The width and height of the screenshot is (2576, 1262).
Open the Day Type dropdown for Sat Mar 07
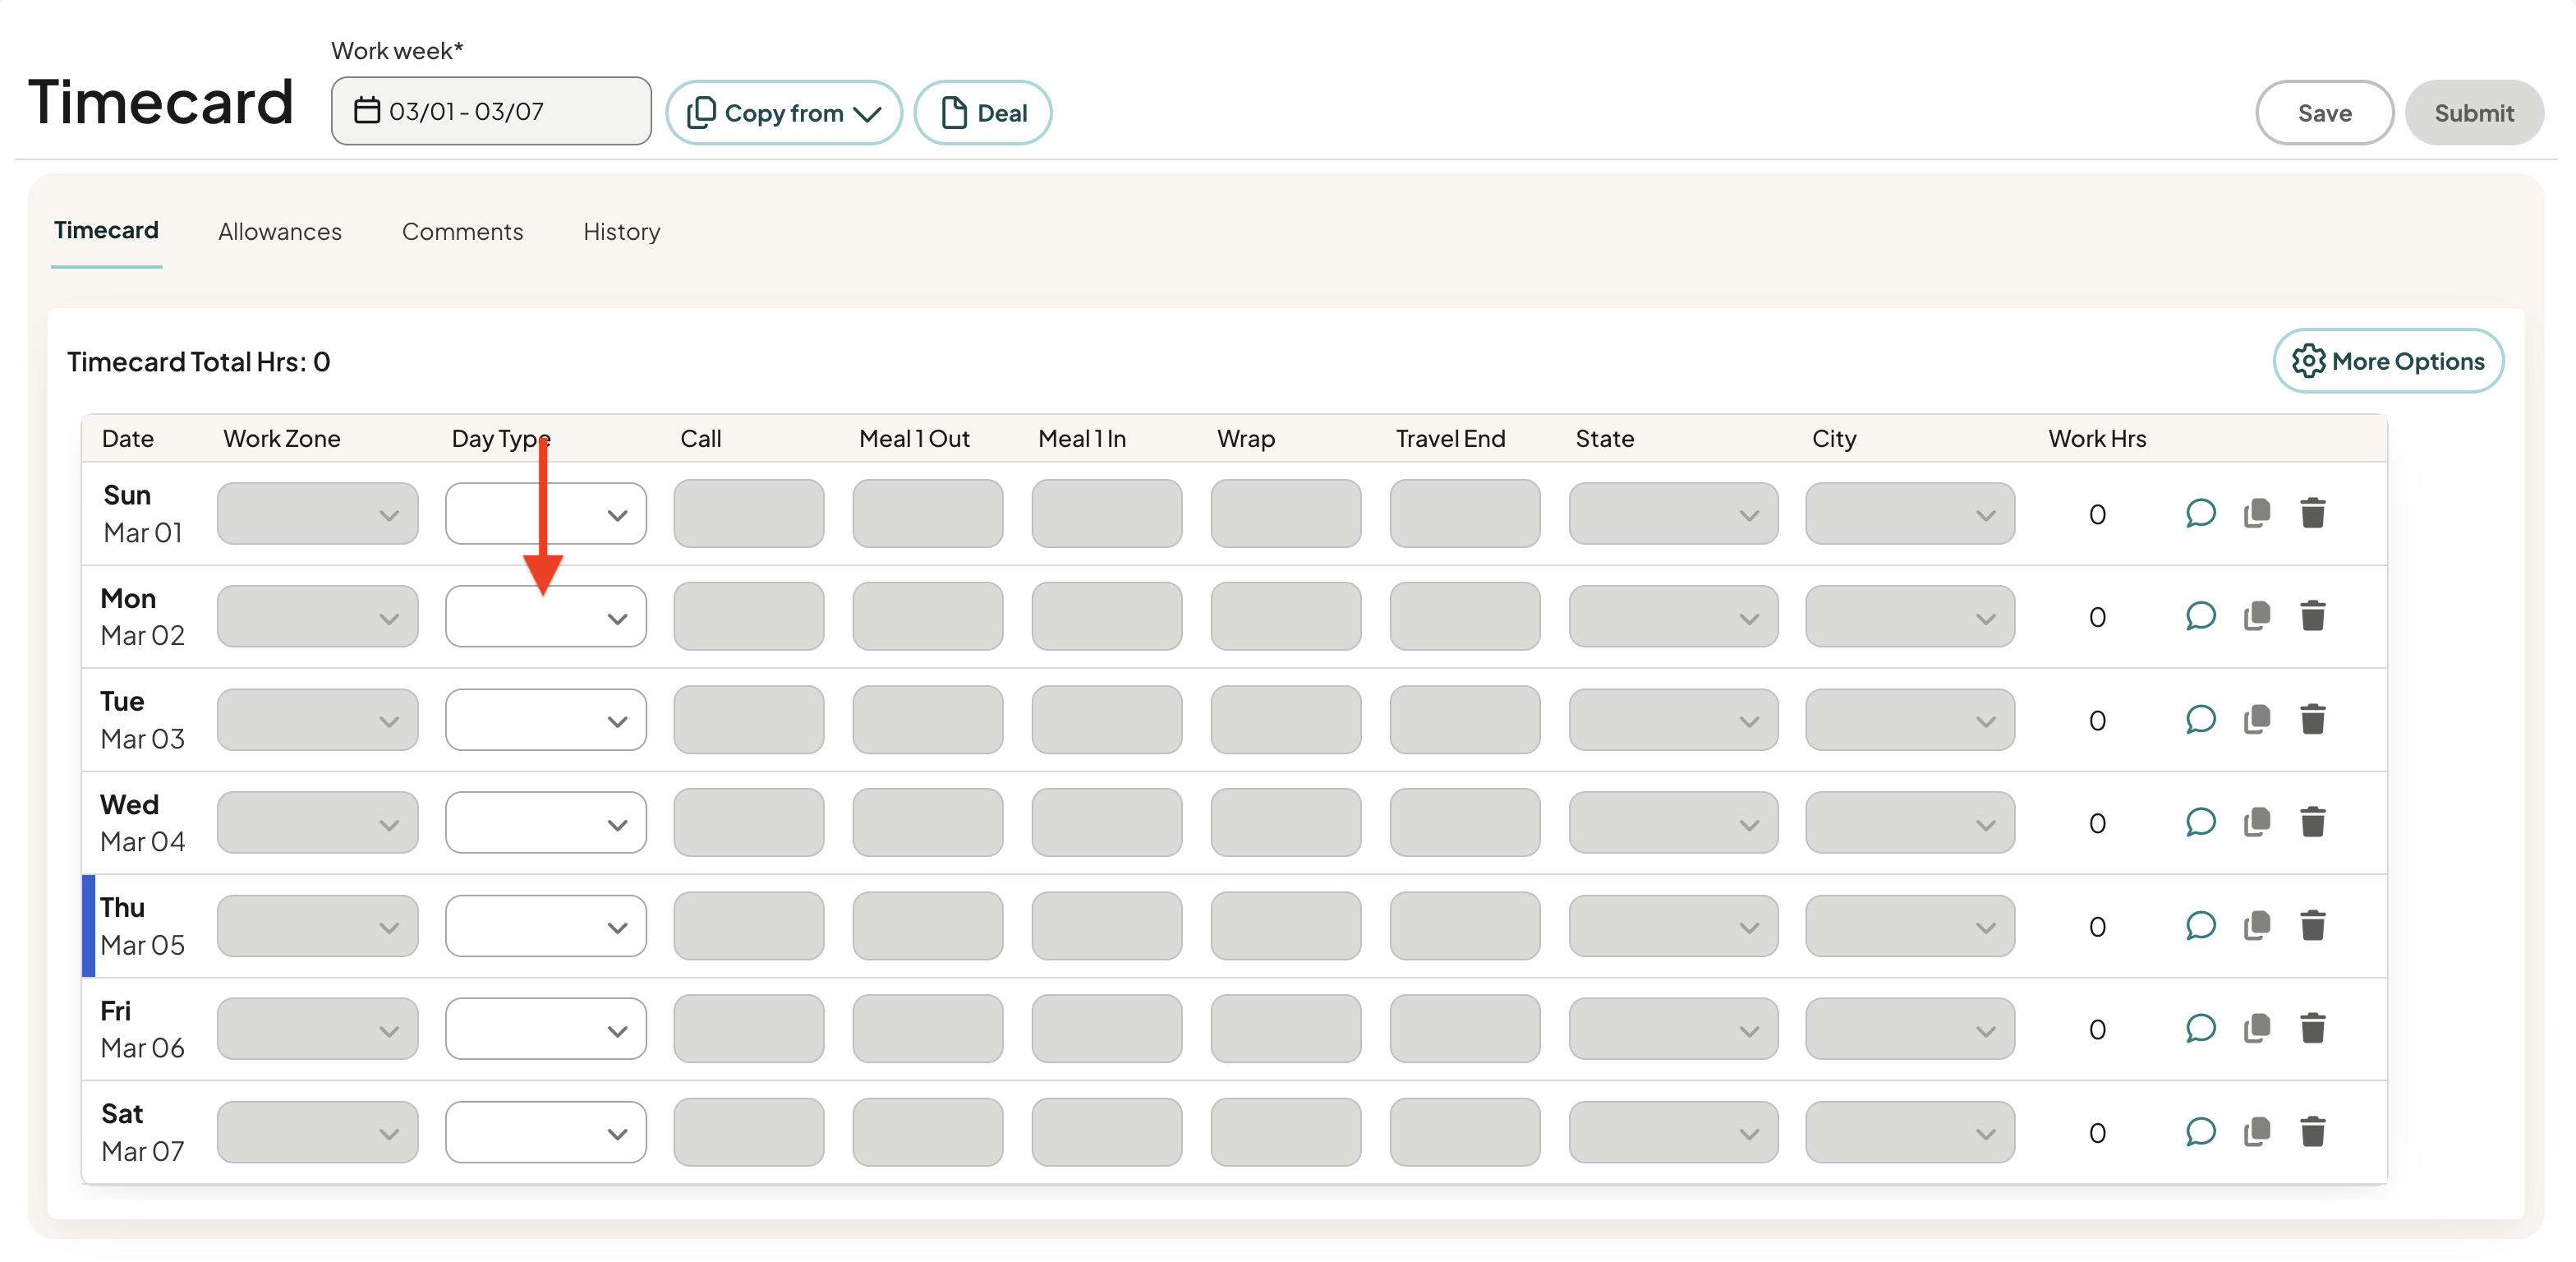(546, 1133)
